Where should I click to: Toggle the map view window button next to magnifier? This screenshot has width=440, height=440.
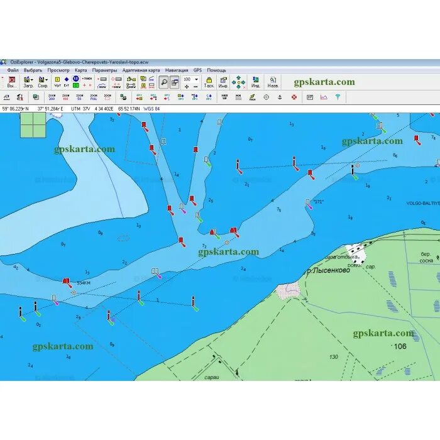pos(175,82)
